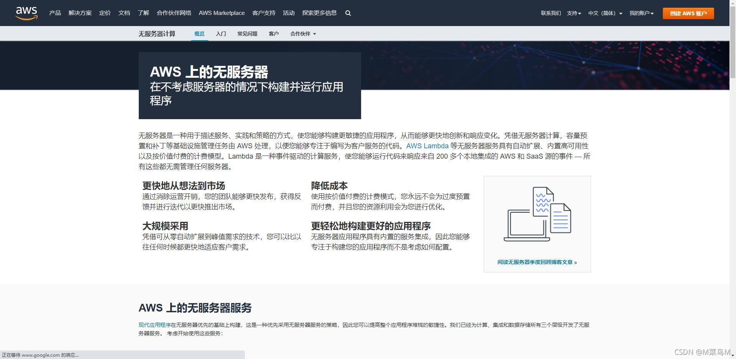The image size is (736, 359).
Task: Expand 合作伙伴 sub-navigation dropdown
Action: point(303,34)
